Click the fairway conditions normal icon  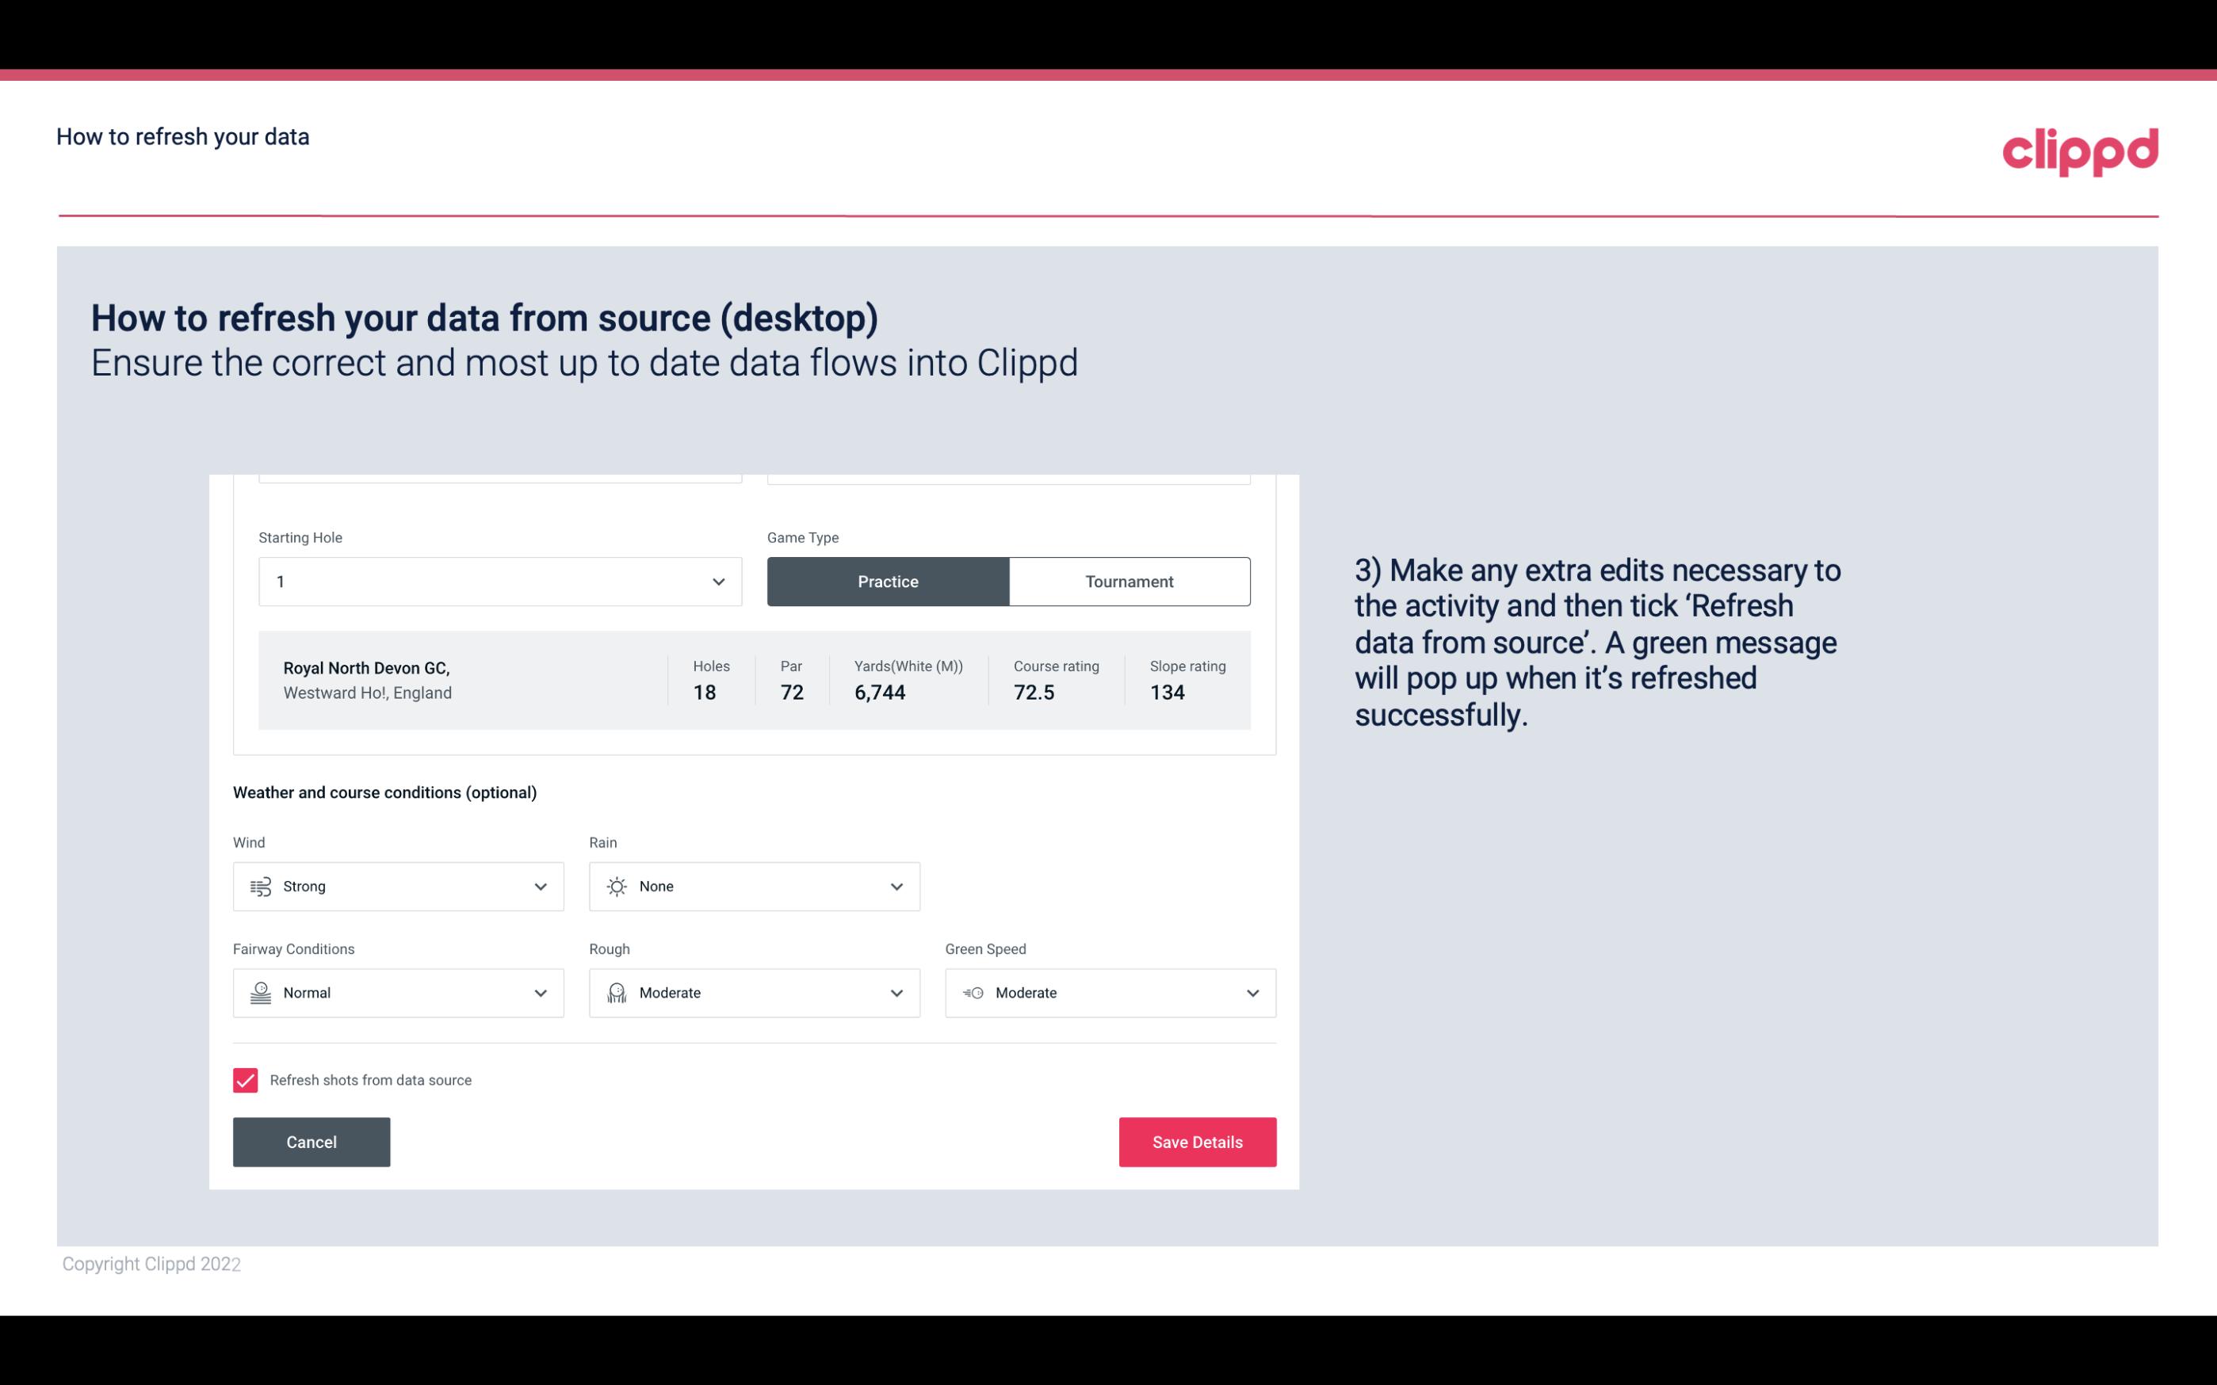point(260,993)
